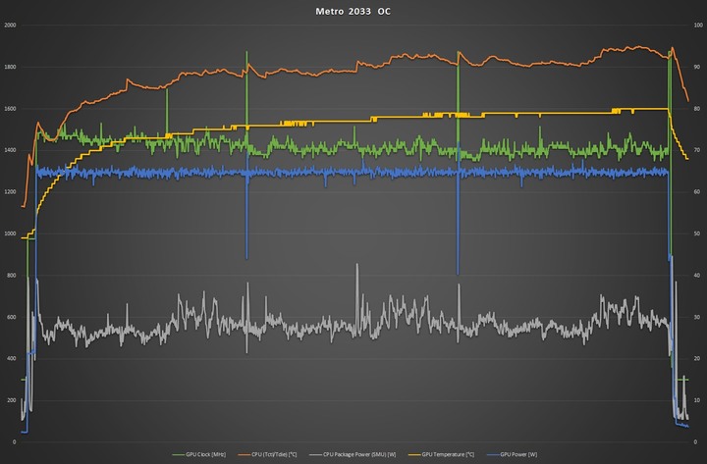Select the GPU Clock [MHz] legend entry
This screenshot has width=707, height=464.
click(x=199, y=454)
